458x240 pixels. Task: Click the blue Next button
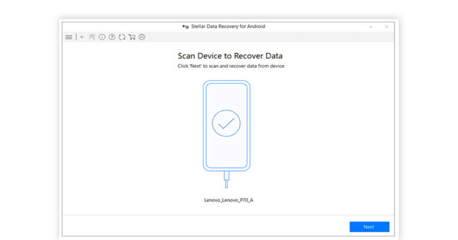point(369,227)
